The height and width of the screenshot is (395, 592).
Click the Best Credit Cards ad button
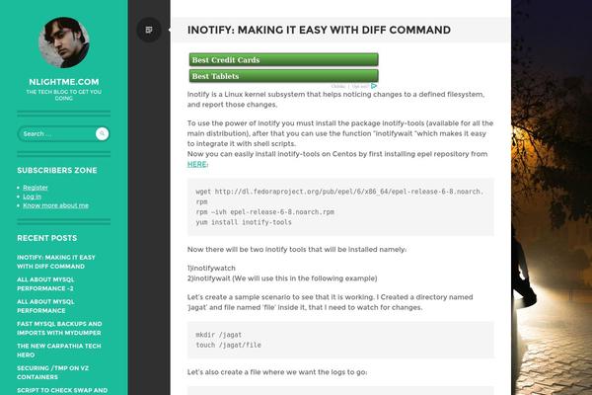(x=283, y=59)
